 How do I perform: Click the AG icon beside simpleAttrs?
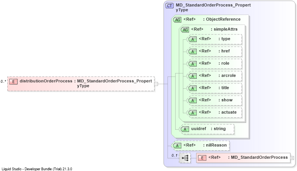click(185, 29)
